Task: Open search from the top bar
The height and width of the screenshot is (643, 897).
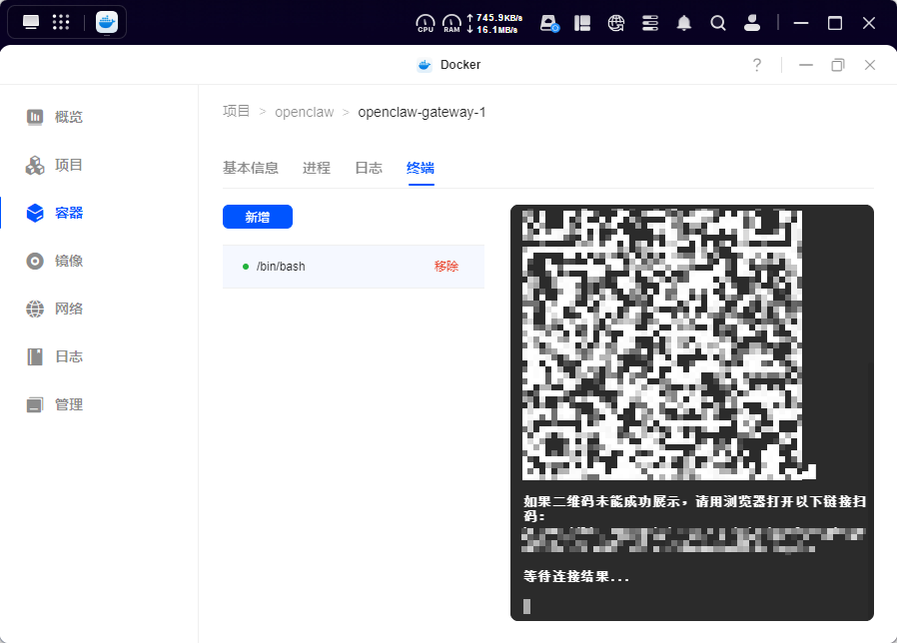Action: [x=718, y=22]
